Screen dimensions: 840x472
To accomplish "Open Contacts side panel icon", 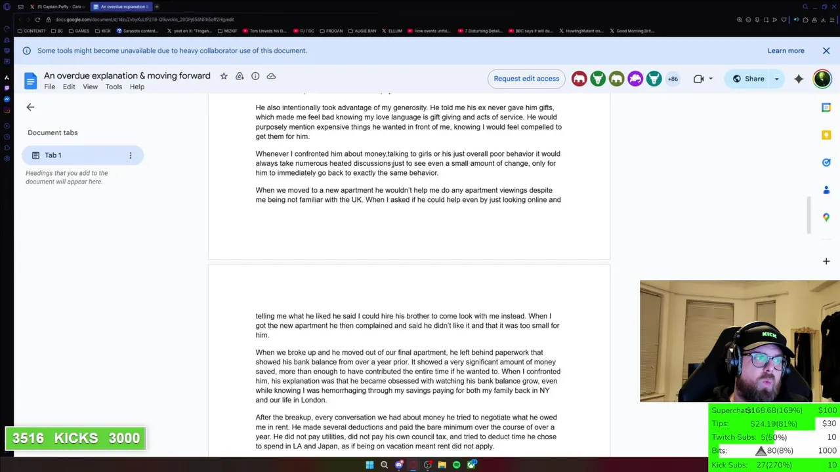I will 826,190.
